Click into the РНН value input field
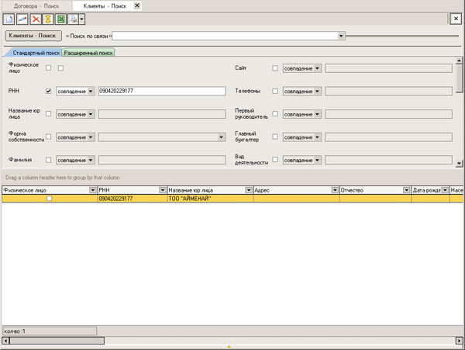 (161, 91)
